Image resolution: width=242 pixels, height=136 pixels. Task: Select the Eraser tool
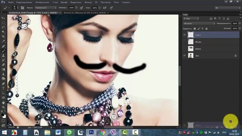(x=3, y=65)
